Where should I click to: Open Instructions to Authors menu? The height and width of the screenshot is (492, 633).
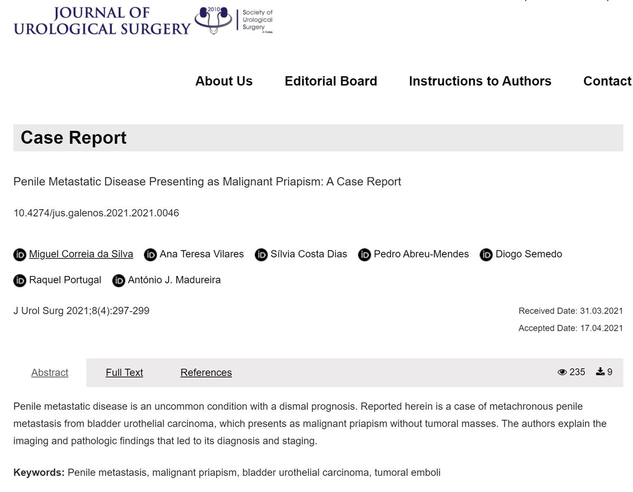tap(480, 81)
